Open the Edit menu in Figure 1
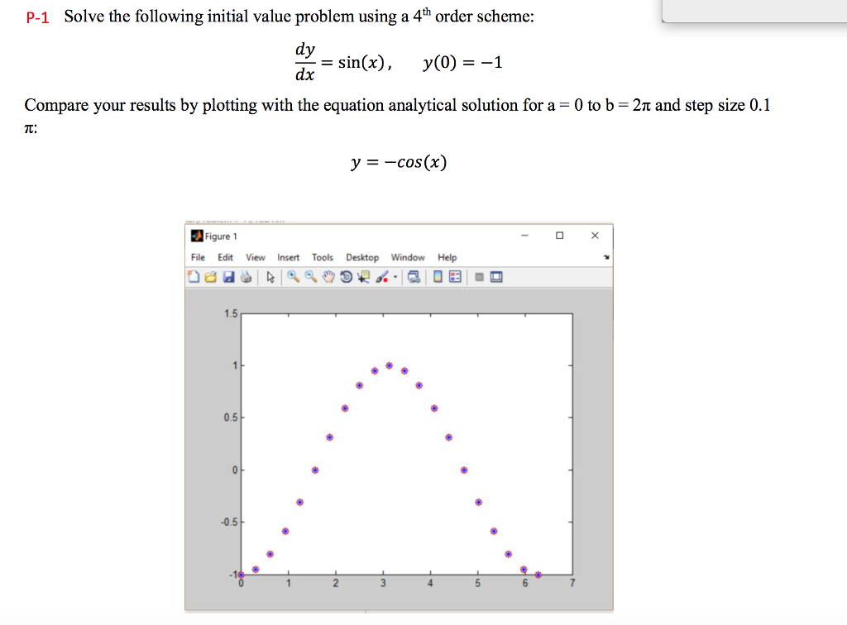 [225, 257]
